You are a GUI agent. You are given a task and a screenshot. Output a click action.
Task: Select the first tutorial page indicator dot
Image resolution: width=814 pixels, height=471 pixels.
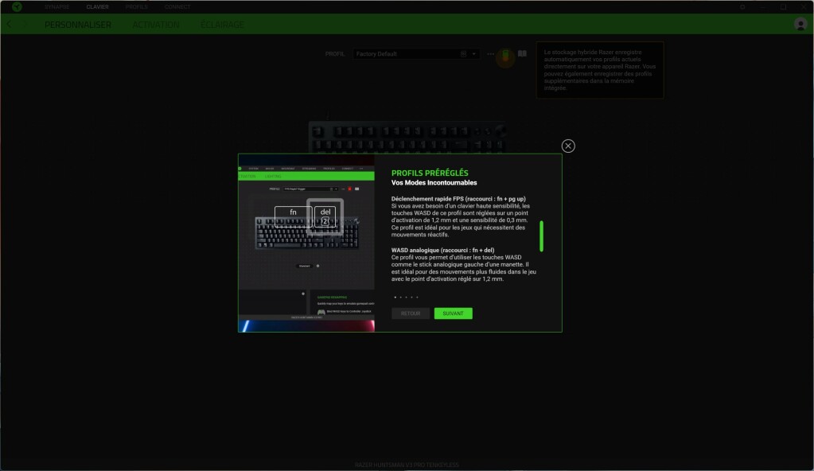pyautogui.click(x=395, y=298)
